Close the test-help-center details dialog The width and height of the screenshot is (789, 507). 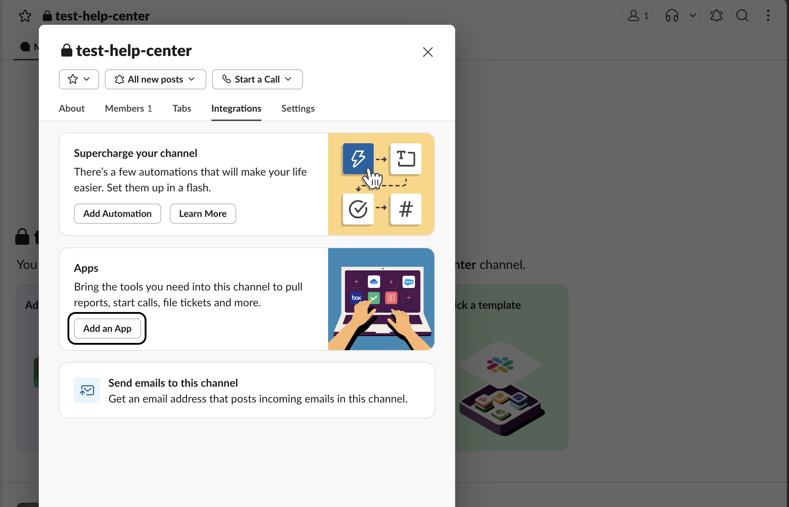coord(428,52)
